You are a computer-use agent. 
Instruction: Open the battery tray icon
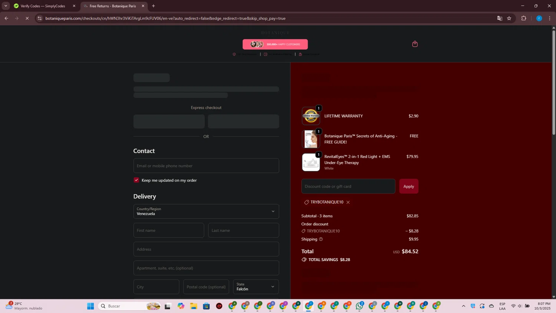[x=527, y=306]
